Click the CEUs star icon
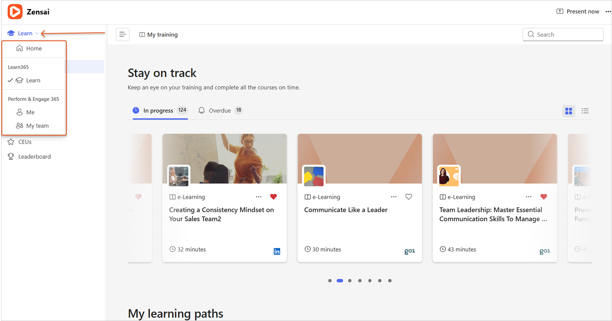The image size is (612, 321). pyautogui.click(x=11, y=142)
